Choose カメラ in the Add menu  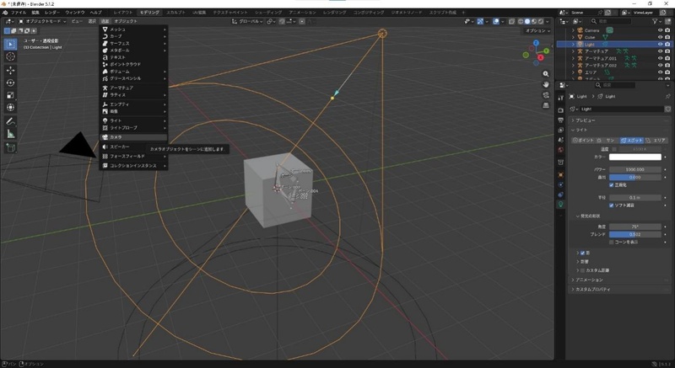click(133, 137)
